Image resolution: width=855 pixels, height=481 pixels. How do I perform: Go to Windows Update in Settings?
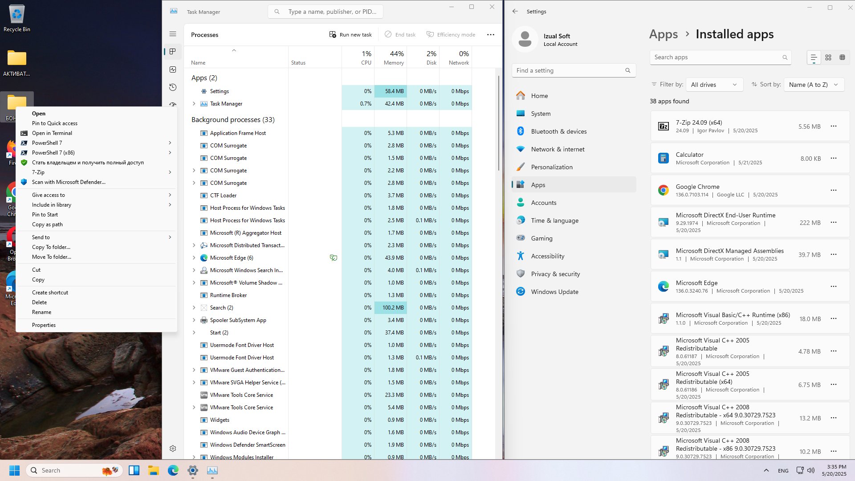coord(574,292)
